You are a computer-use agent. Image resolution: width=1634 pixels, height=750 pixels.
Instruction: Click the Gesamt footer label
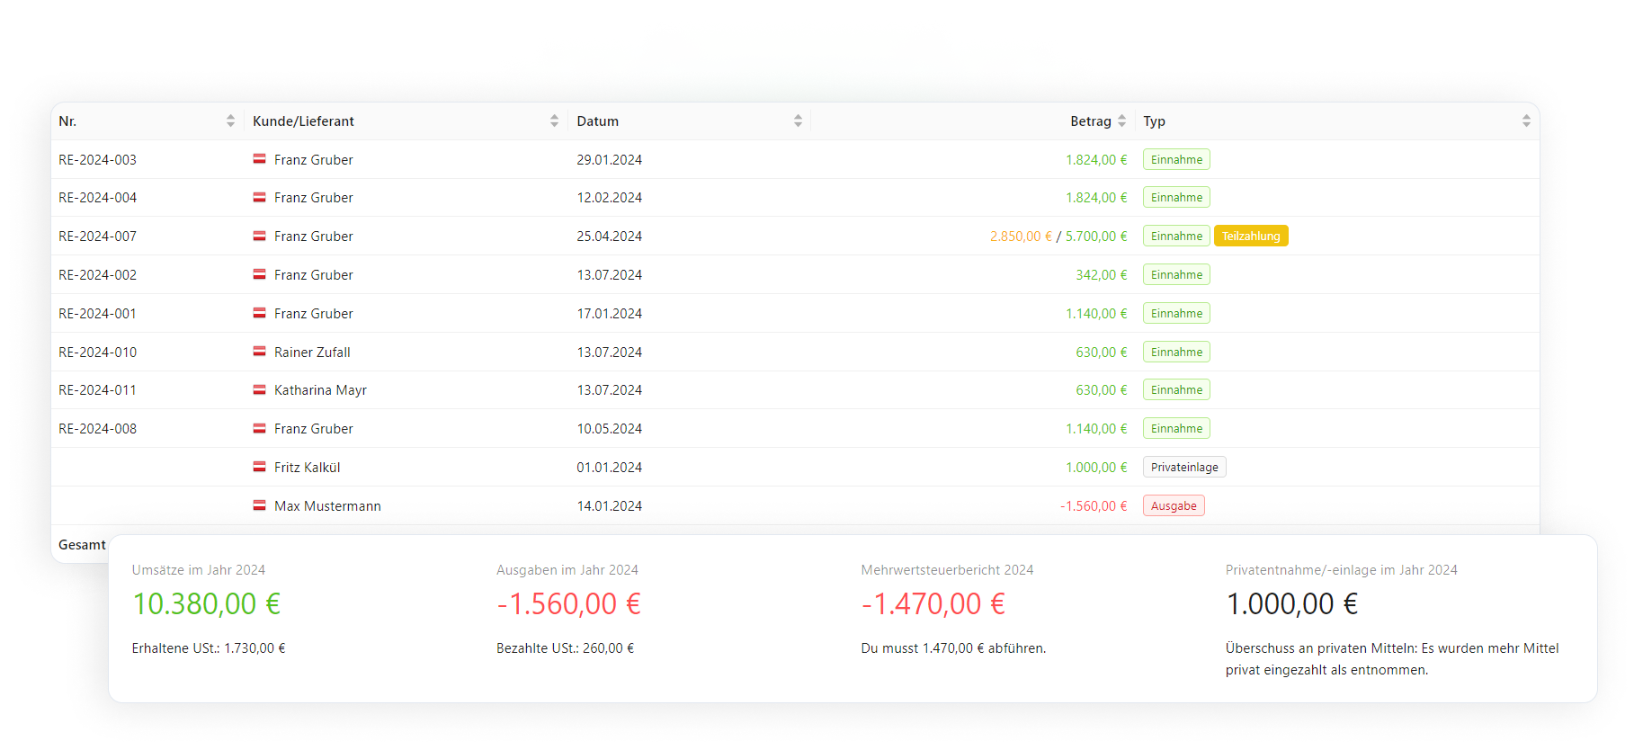click(x=82, y=545)
